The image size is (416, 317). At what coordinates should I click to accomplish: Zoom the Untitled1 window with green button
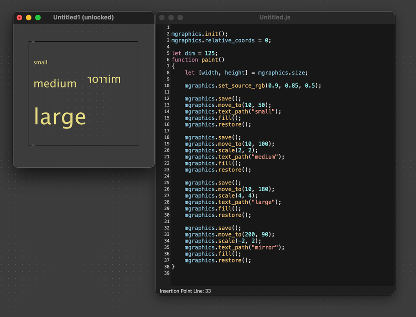tap(38, 18)
